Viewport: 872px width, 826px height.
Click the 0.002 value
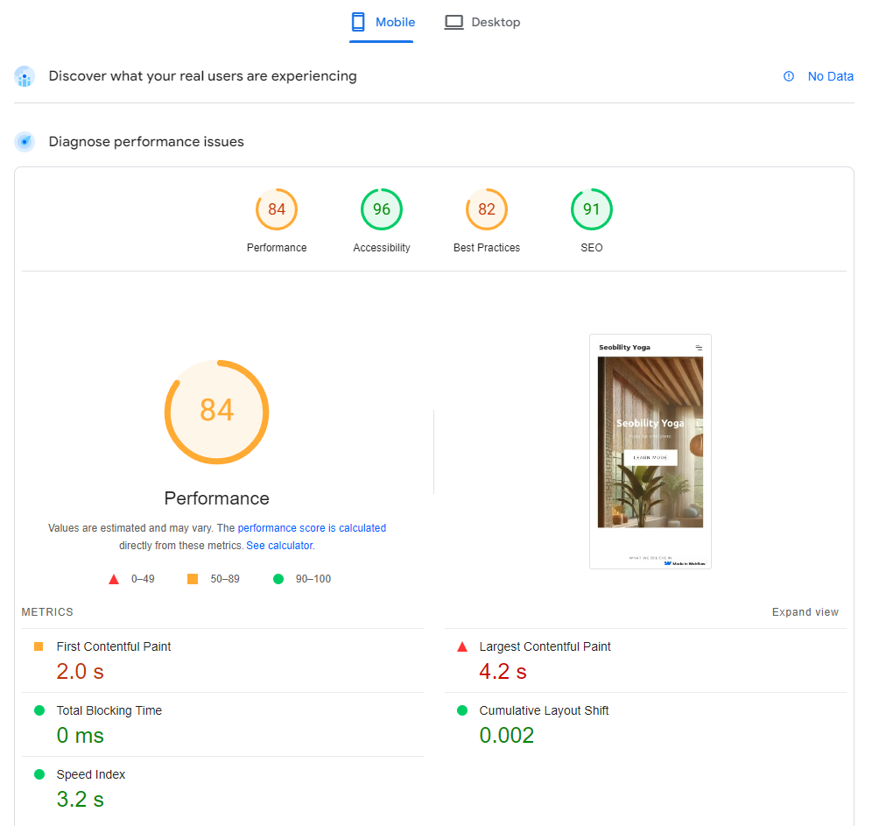pyautogui.click(x=507, y=735)
